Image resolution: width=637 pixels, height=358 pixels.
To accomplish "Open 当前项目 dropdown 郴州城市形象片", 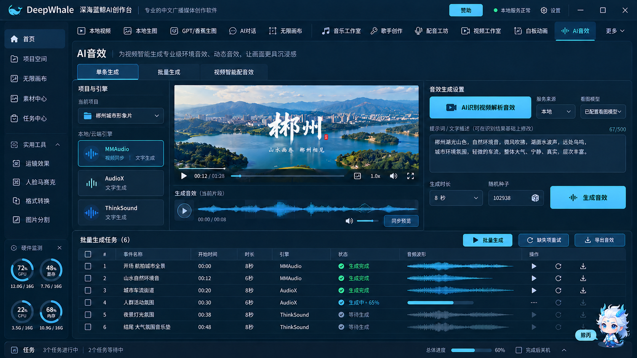I will pyautogui.click(x=121, y=116).
